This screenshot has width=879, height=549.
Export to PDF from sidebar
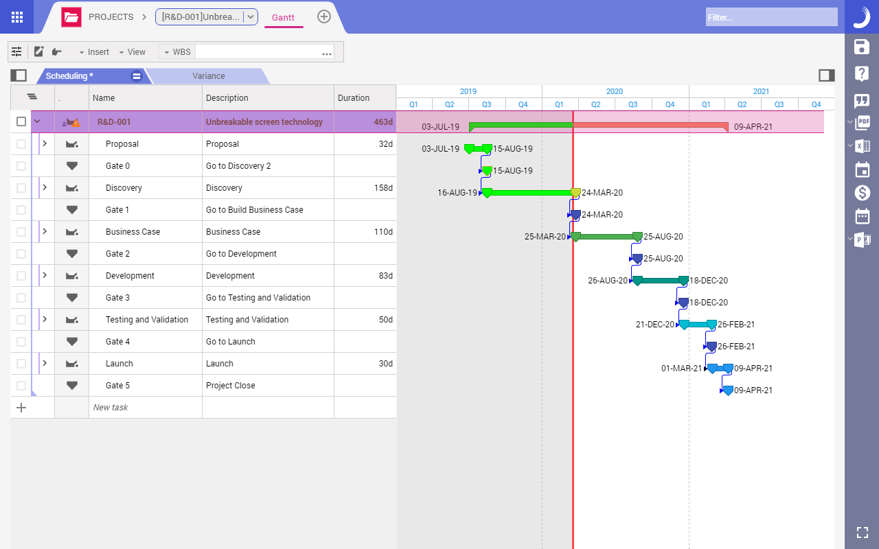click(x=862, y=123)
